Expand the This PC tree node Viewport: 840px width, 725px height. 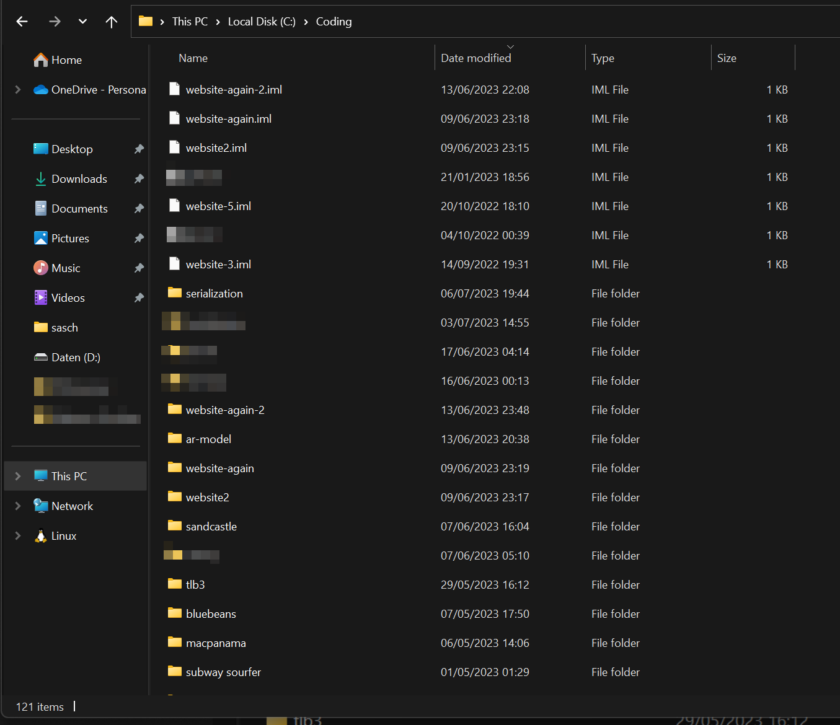click(x=17, y=476)
